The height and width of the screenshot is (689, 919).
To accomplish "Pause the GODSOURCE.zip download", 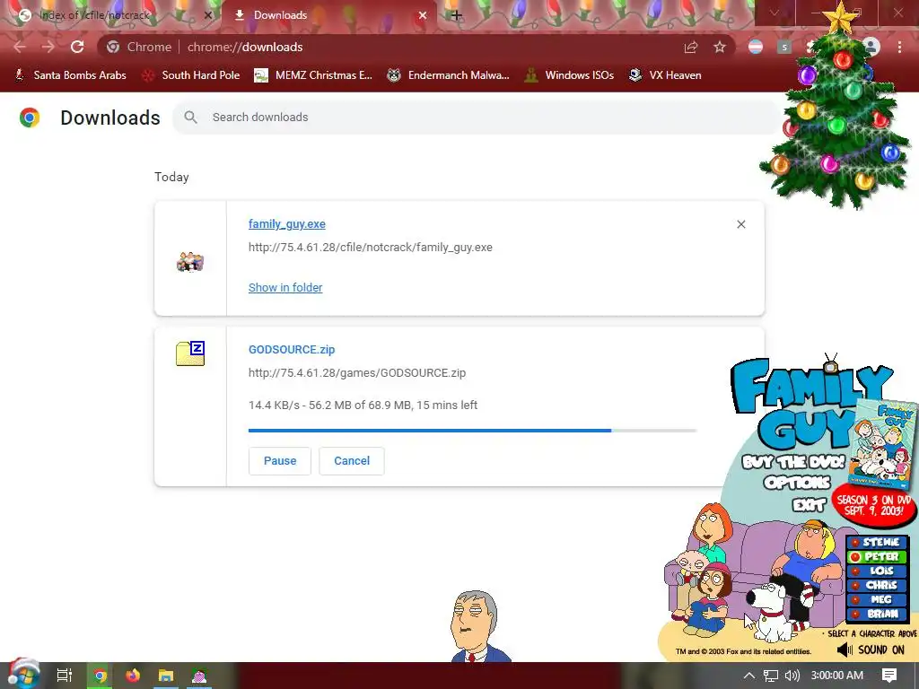I will click(x=280, y=461).
